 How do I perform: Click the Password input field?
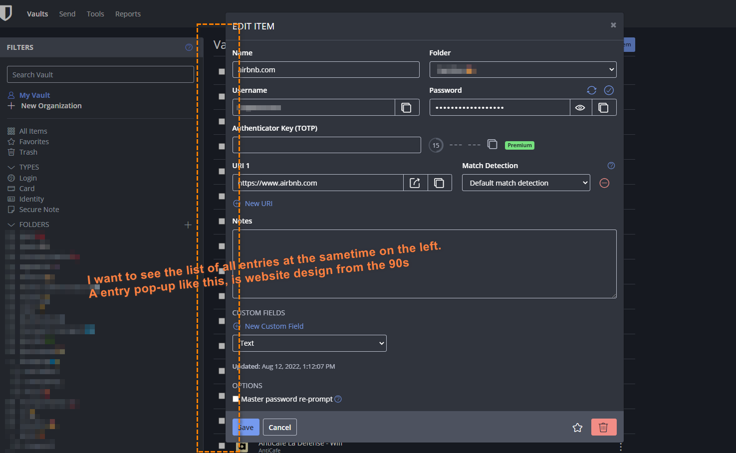point(500,107)
